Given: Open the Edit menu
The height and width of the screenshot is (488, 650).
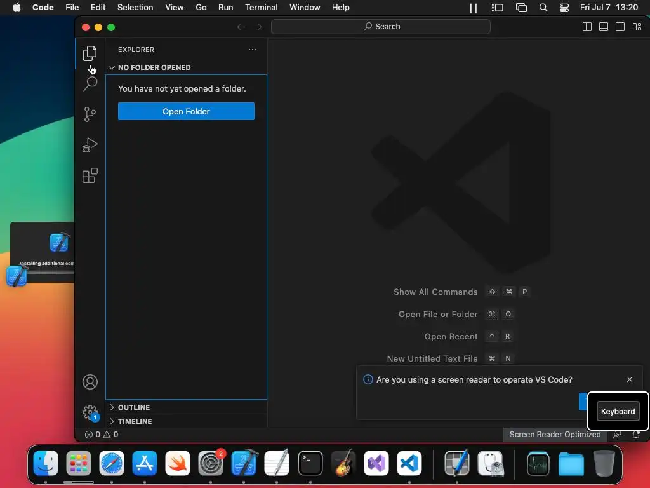Looking at the screenshot, I should tap(98, 8).
